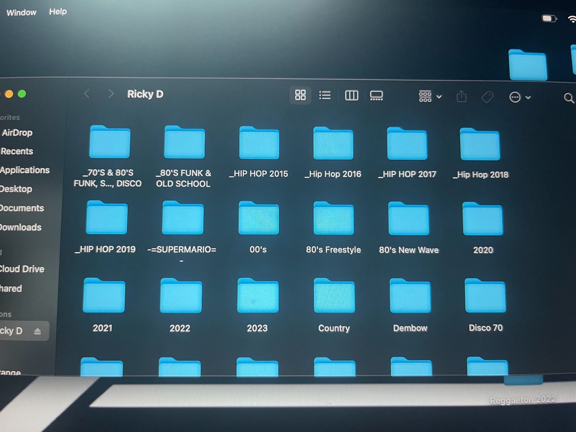Select the 2021 folder

(x=104, y=295)
